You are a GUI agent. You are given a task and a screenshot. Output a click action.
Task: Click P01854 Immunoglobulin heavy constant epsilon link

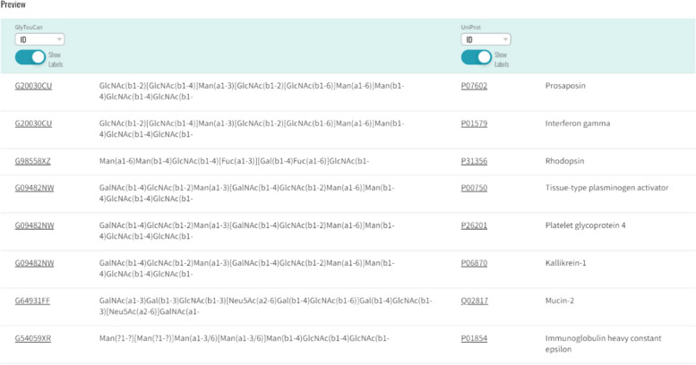pos(474,338)
